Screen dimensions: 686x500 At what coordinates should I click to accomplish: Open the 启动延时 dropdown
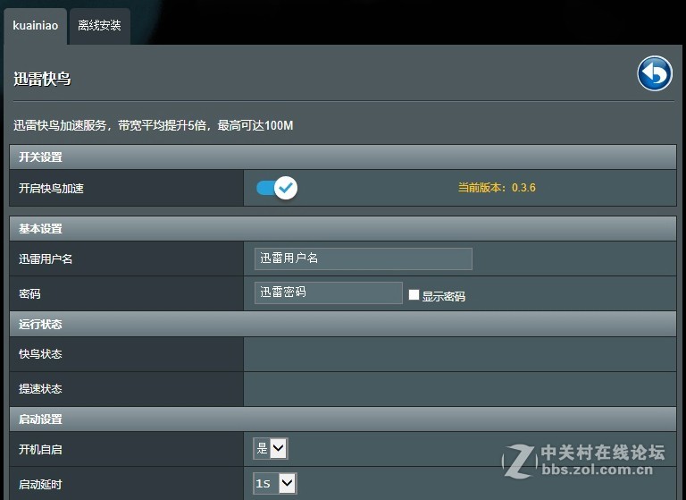[x=275, y=483]
